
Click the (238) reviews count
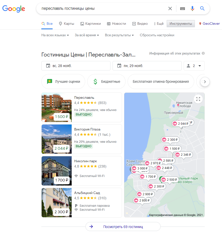pyautogui.click(x=102, y=166)
